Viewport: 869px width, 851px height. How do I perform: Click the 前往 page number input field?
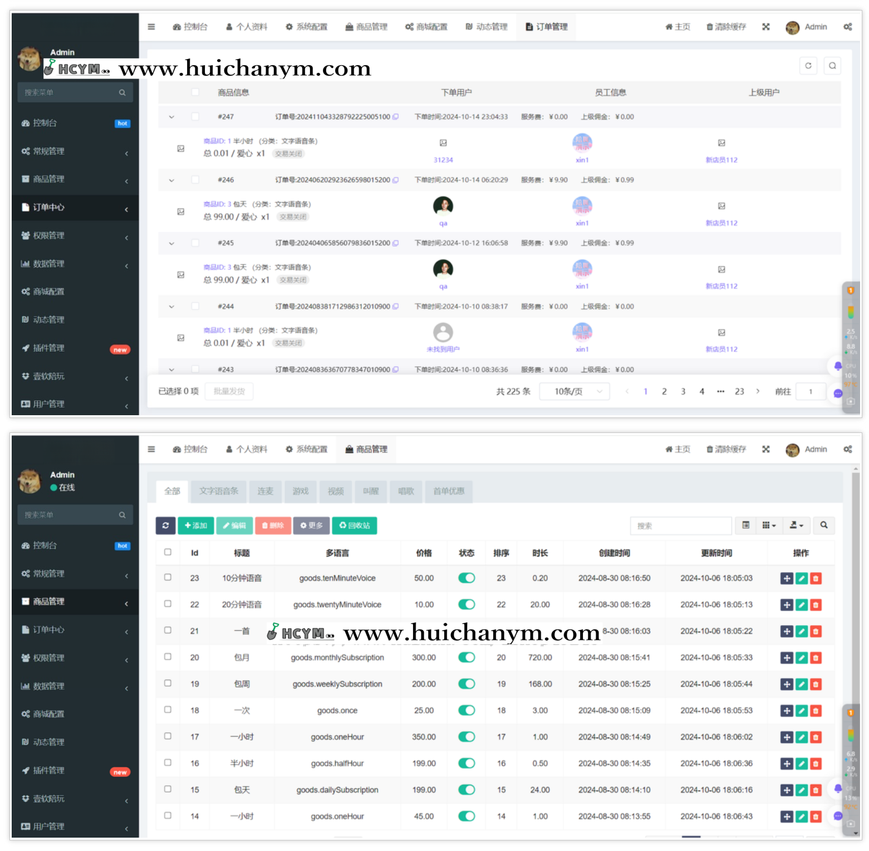[x=810, y=392]
